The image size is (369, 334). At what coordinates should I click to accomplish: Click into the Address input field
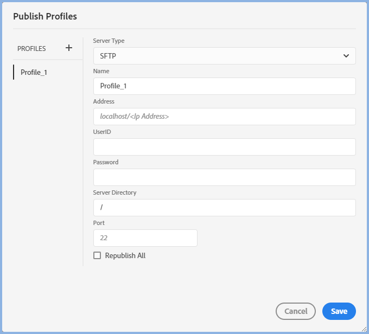click(224, 117)
